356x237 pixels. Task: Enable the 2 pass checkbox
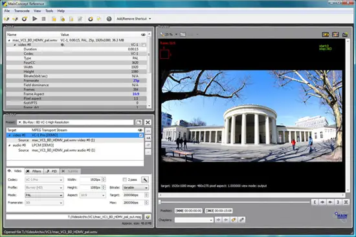124,180
